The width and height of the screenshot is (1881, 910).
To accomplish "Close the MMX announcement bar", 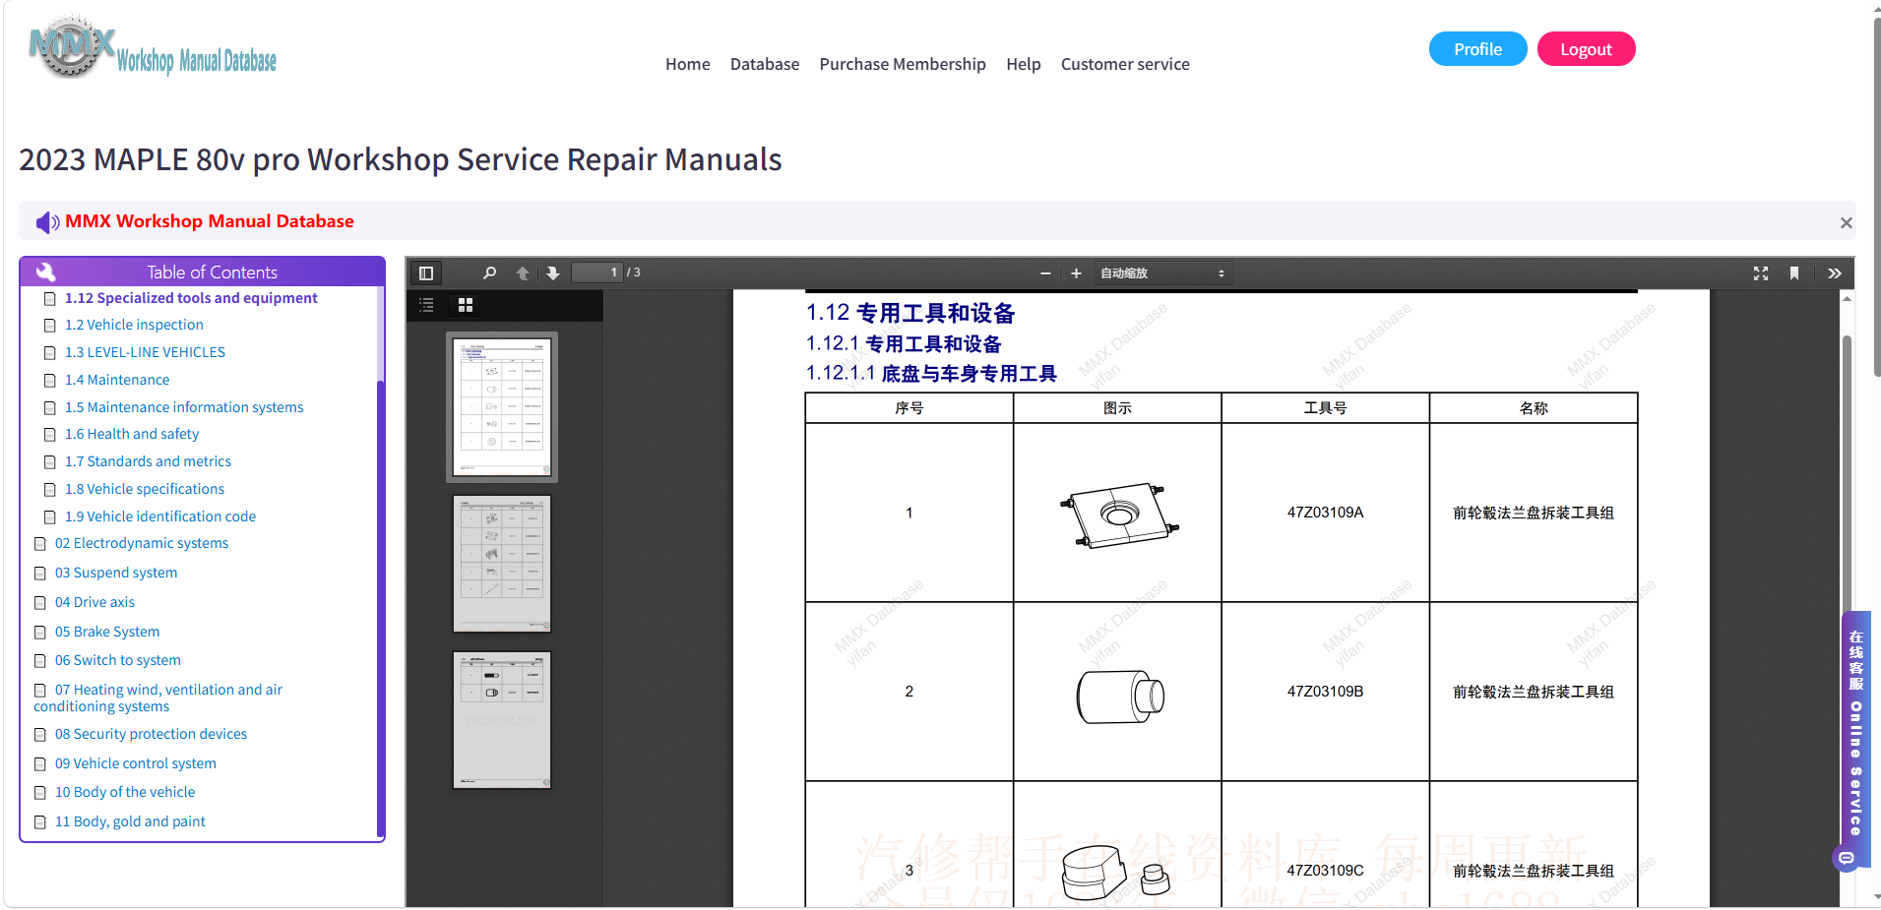I will (x=1847, y=223).
